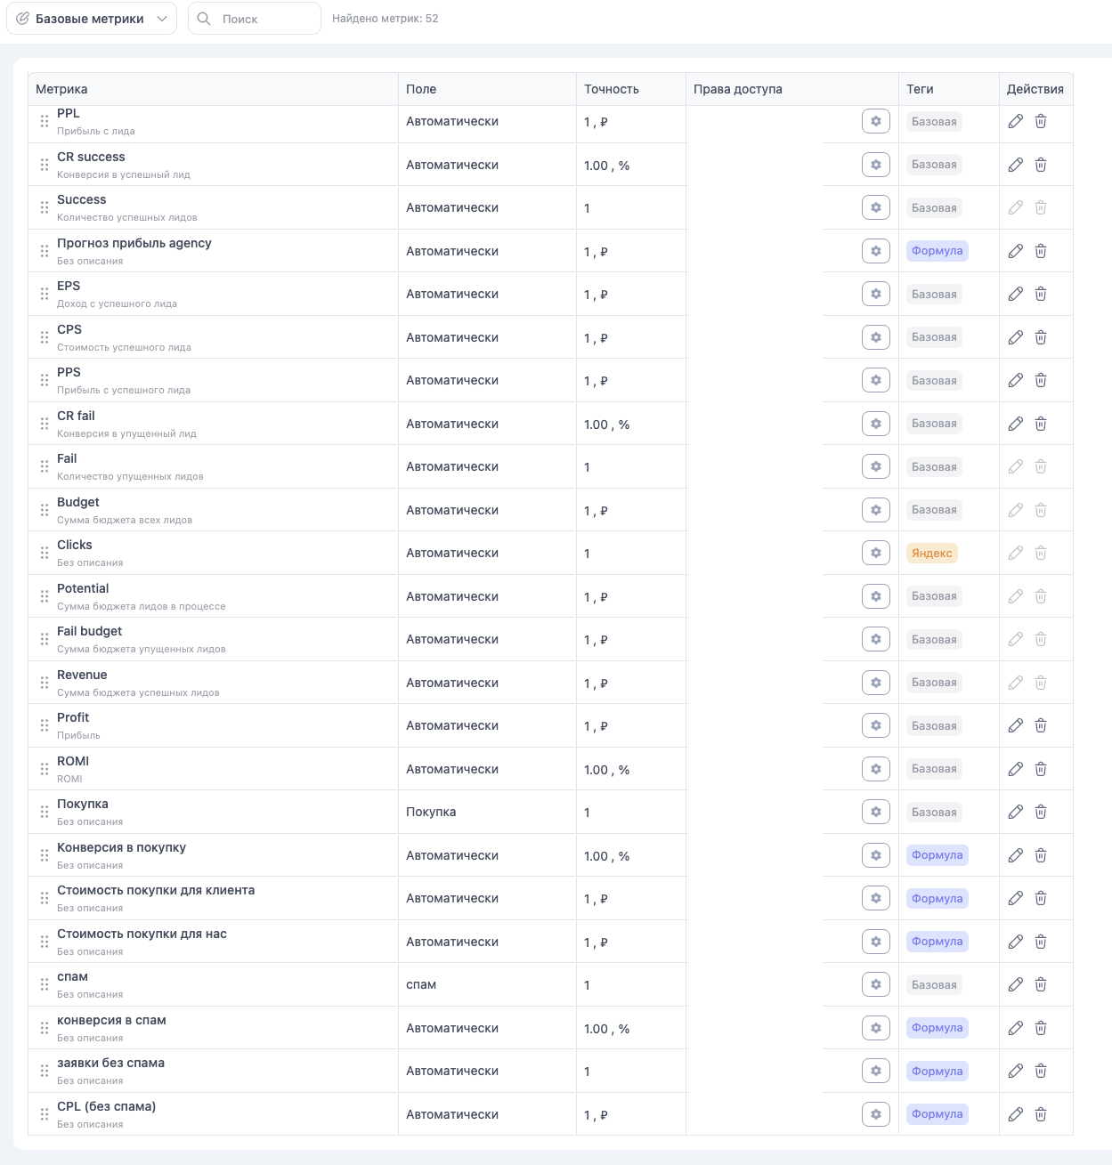
Task: Open the Базовые метрики dropdown
Action: pyautogui.click(x=92, y=19)
